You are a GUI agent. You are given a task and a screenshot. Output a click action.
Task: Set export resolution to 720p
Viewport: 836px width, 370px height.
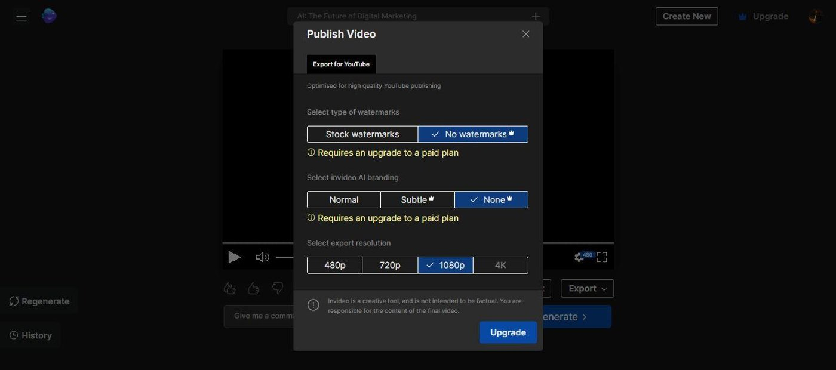(390, 265)
